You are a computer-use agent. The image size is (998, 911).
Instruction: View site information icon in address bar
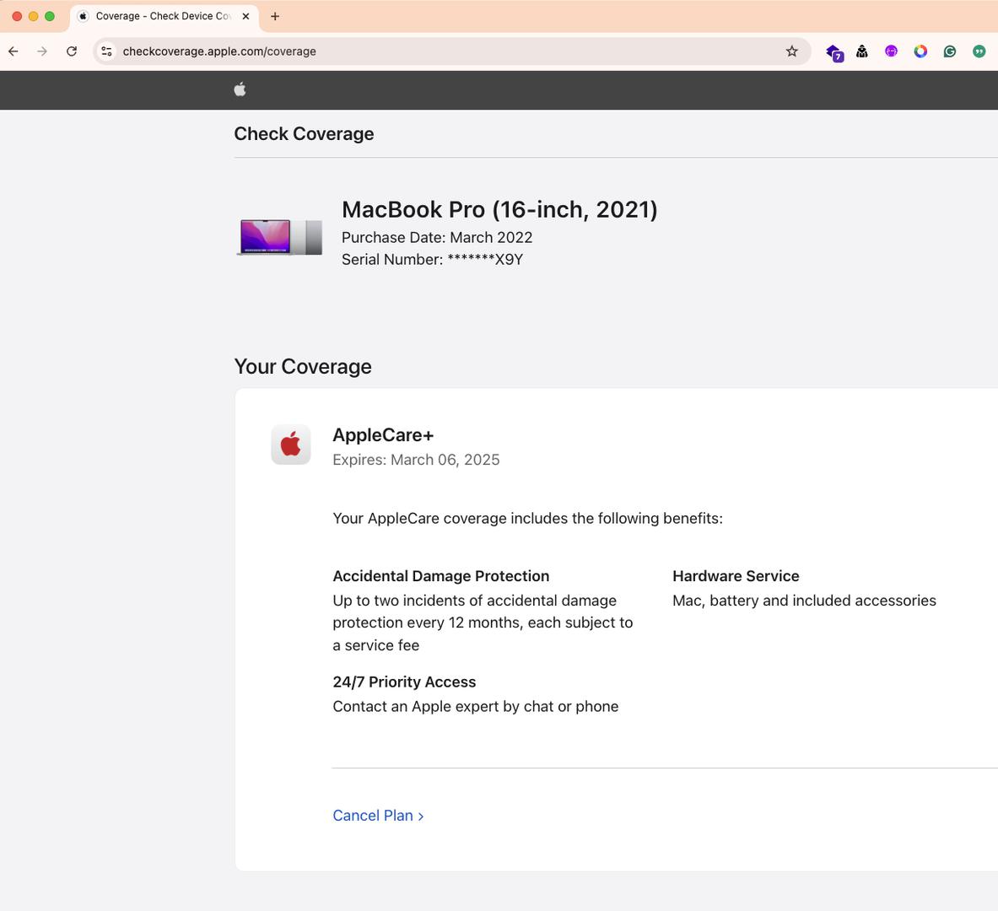tap(106, 51)
